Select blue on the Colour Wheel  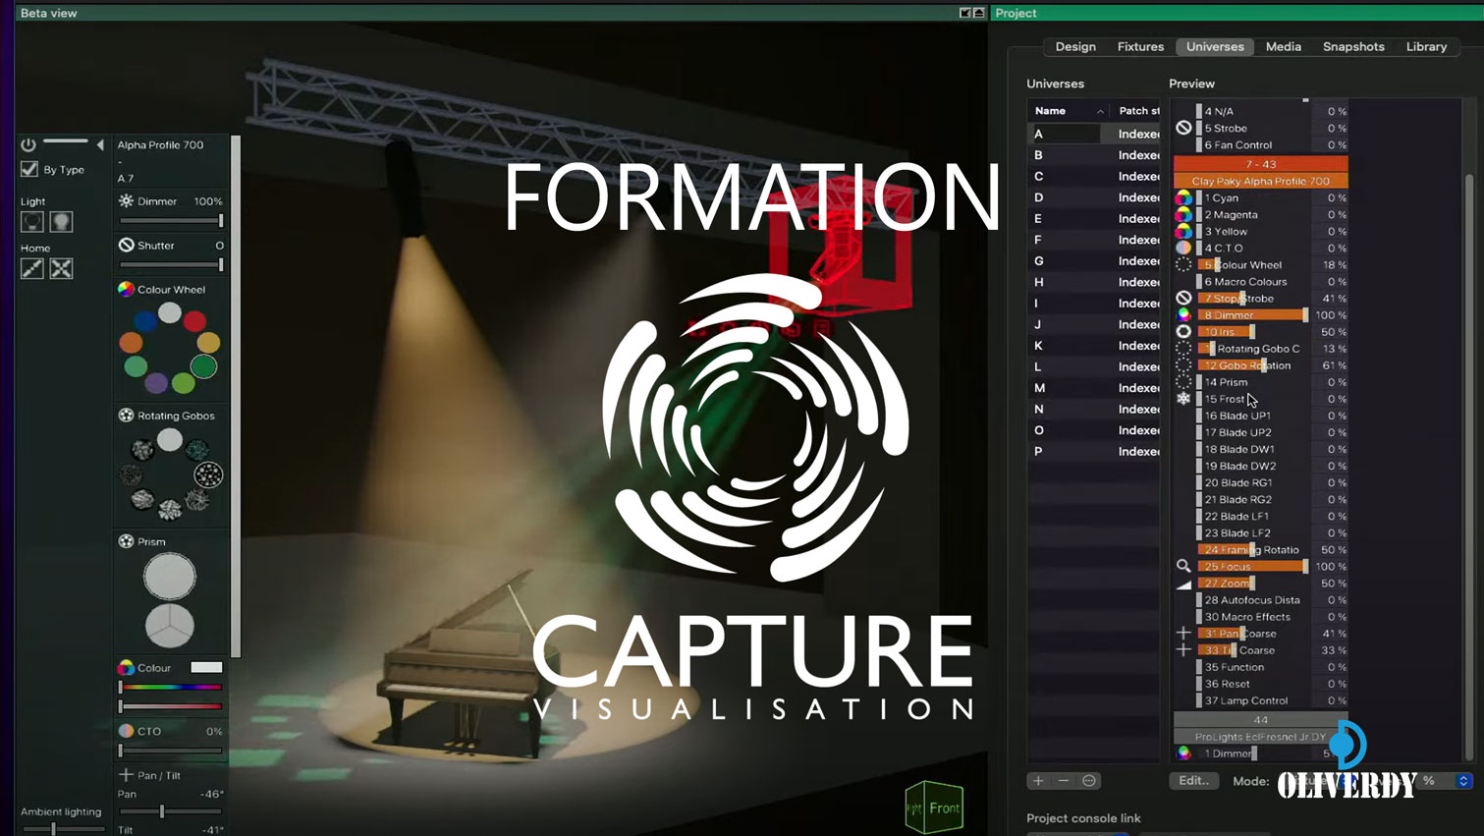pos(145,320)
